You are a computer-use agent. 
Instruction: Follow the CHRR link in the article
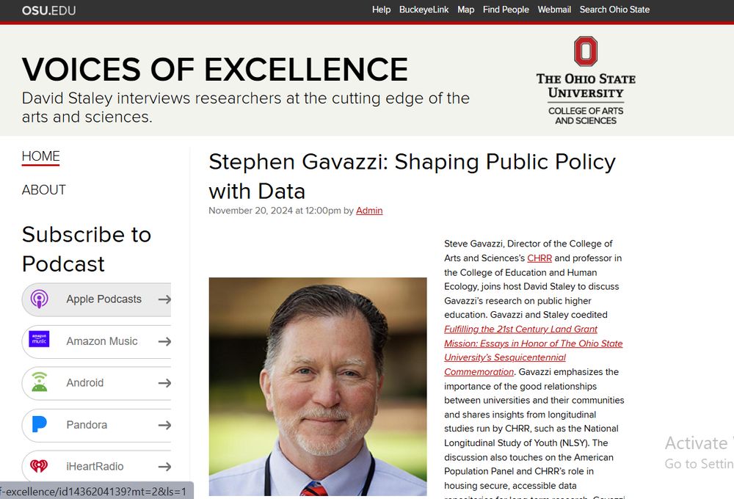click(539, 258)
